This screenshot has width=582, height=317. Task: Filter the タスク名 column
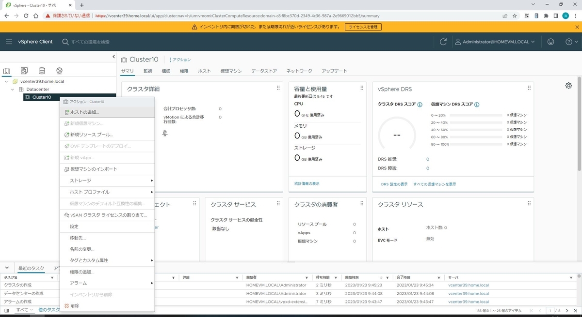tap(53, 278)
